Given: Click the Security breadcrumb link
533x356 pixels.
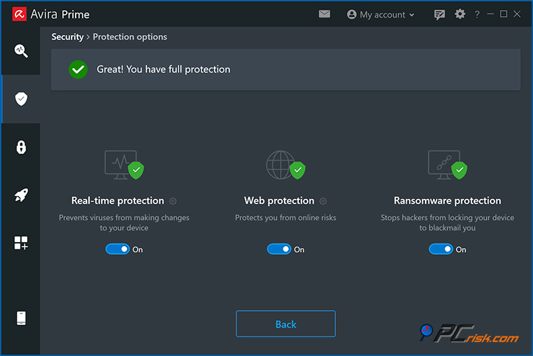Looking at the screenshot, I should (x=67, y=37).
